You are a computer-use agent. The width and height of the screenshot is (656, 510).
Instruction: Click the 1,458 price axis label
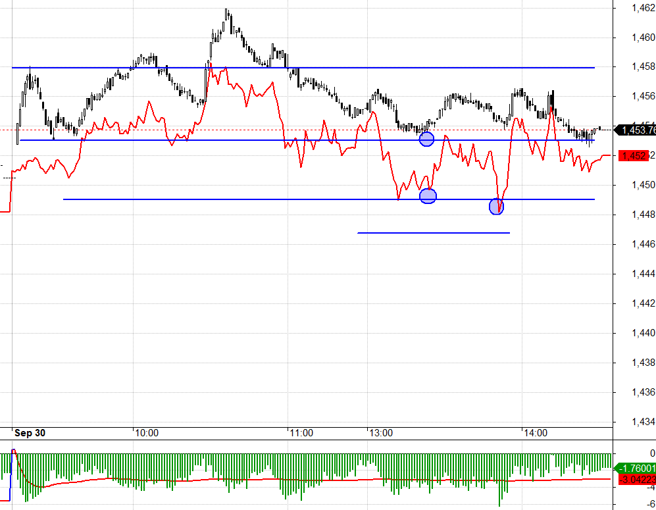[643, 66]
